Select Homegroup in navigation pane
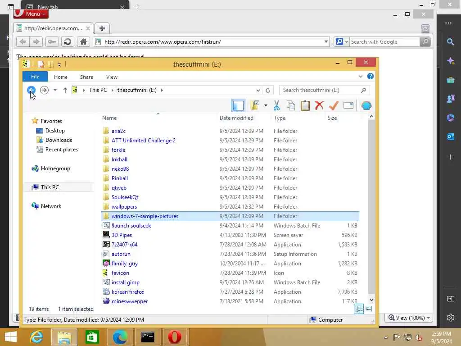This screenshot has height=346, width=461. [55, 168]
